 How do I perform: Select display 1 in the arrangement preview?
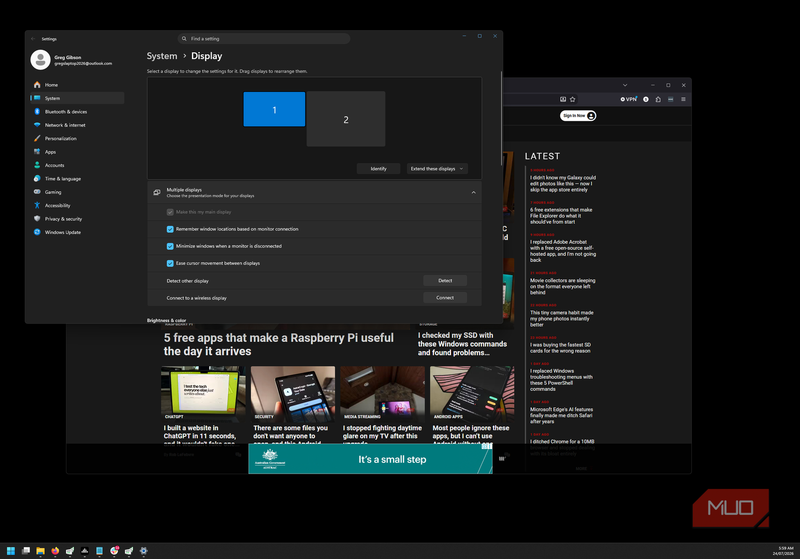click(x=274, y=110)
